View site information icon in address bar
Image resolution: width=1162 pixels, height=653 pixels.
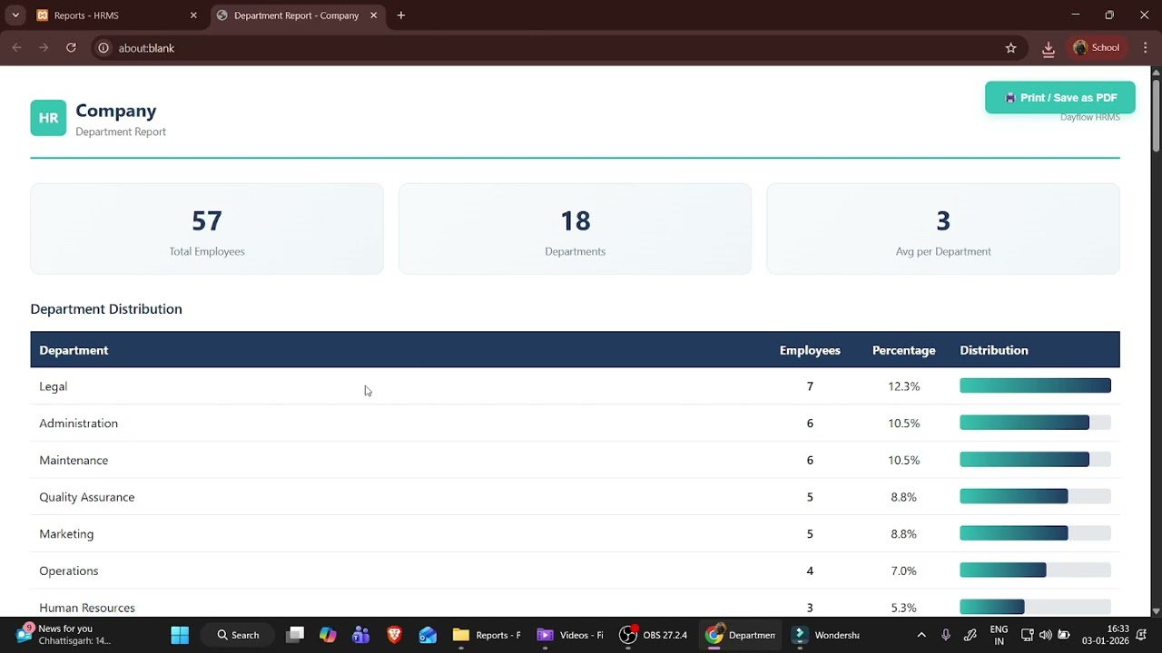(x=103, y=48)
